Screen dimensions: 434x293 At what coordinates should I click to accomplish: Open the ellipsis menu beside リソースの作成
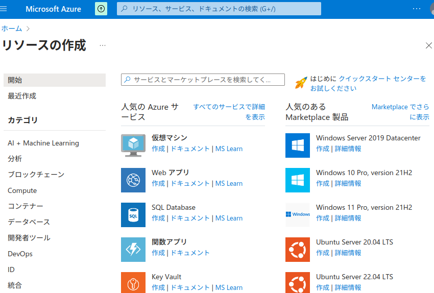pos(103,45)
